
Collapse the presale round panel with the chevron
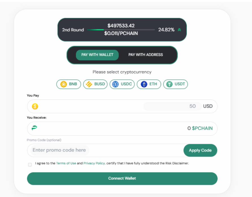pos(179,29)
